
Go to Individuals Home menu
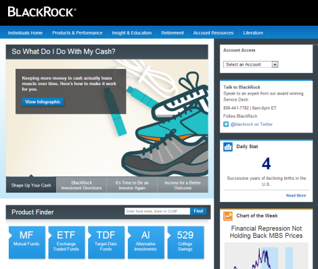point(25,33)
